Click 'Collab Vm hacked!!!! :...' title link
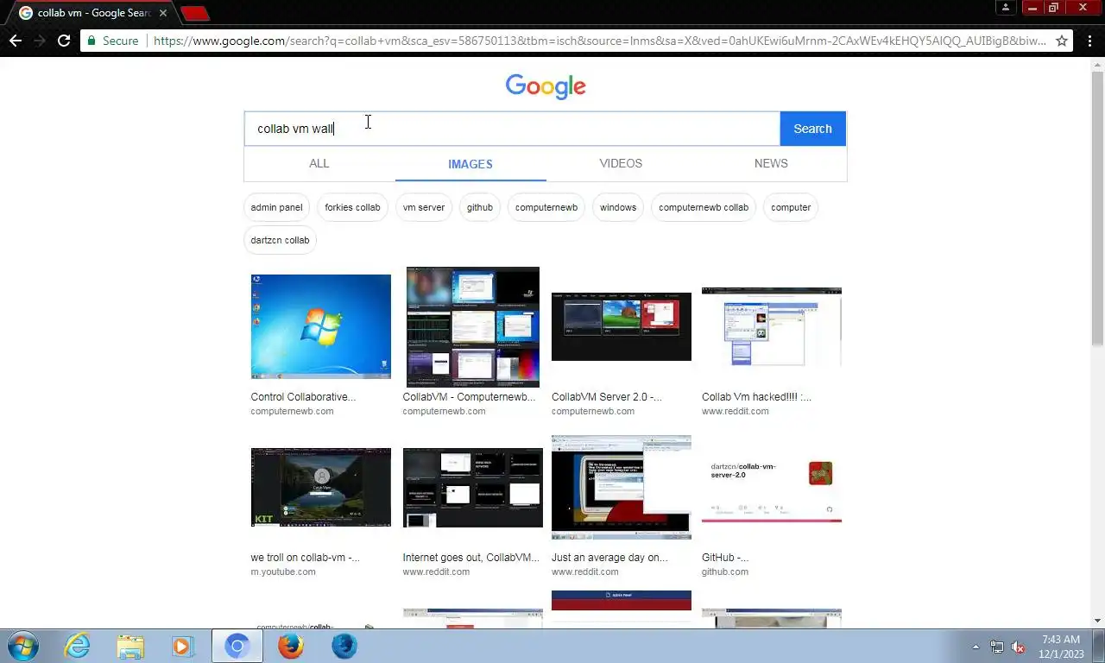Screen dimensions: 1105x663 coord(756,397)
